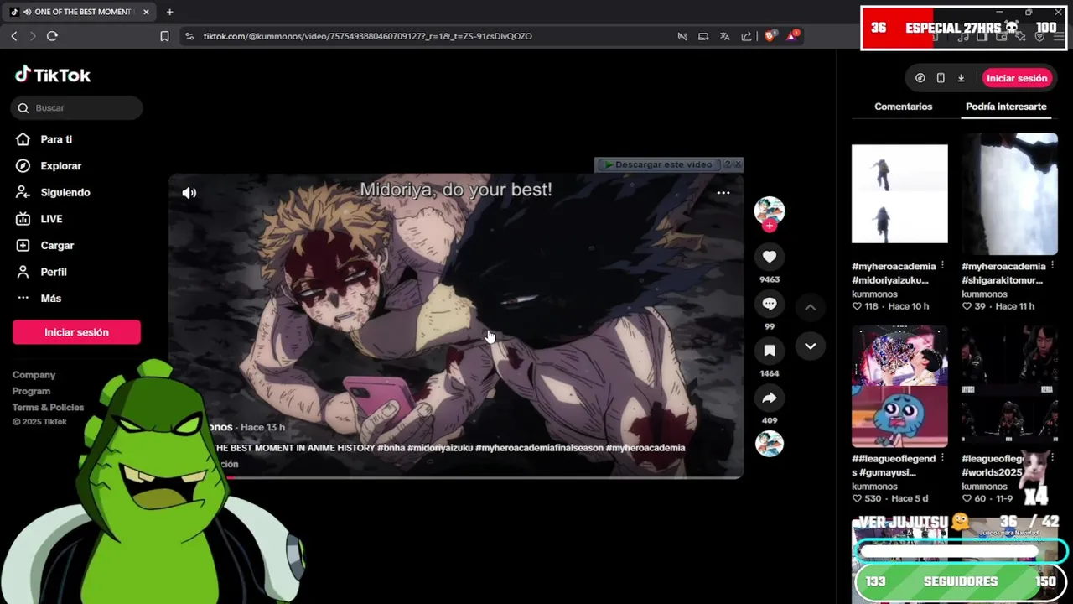Focus the Buscar search field
This screenshot has height=604, width=1073.
click(x=77, y=107)
